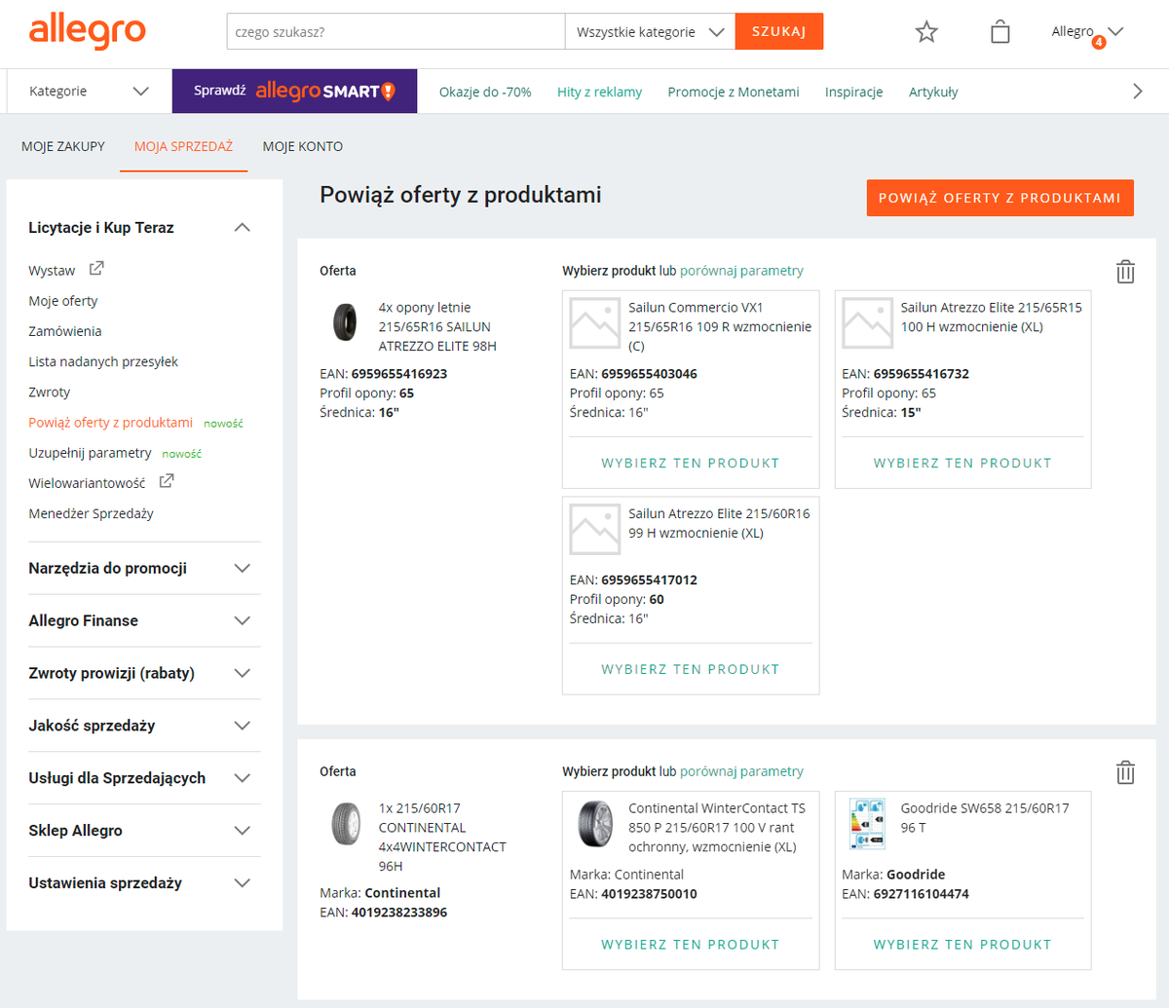Open Wystaw in the sidebar
Image resolution: width=1169 pixels, height=1008 pixels.
click(x=52, y=271)
